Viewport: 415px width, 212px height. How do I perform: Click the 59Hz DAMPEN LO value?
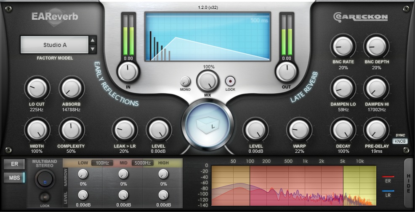click(x=343, y=109)
